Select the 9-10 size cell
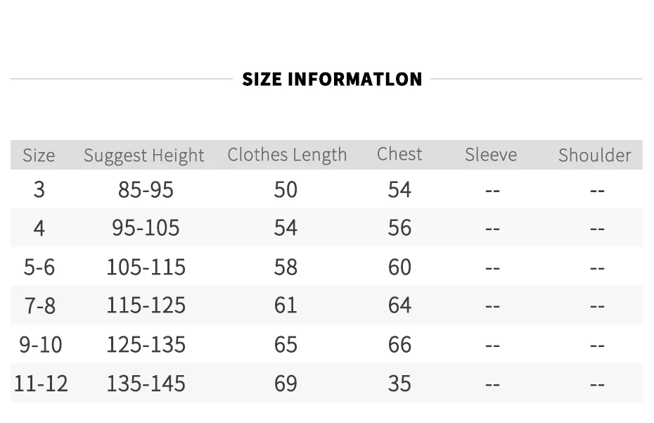 tap(41, 345)
